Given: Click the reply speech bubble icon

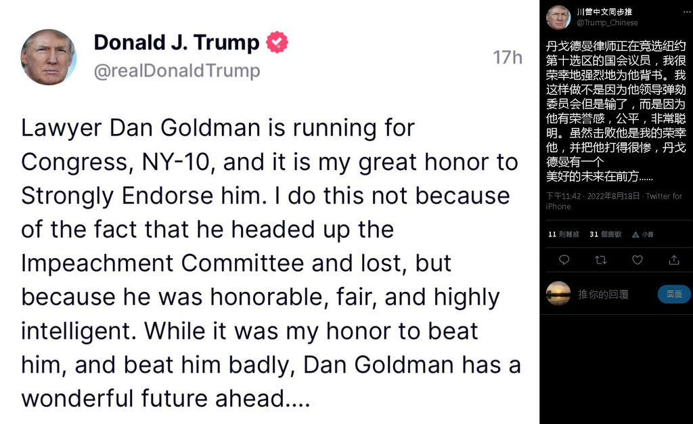Looking at the screenshot, I should point(564,259).
